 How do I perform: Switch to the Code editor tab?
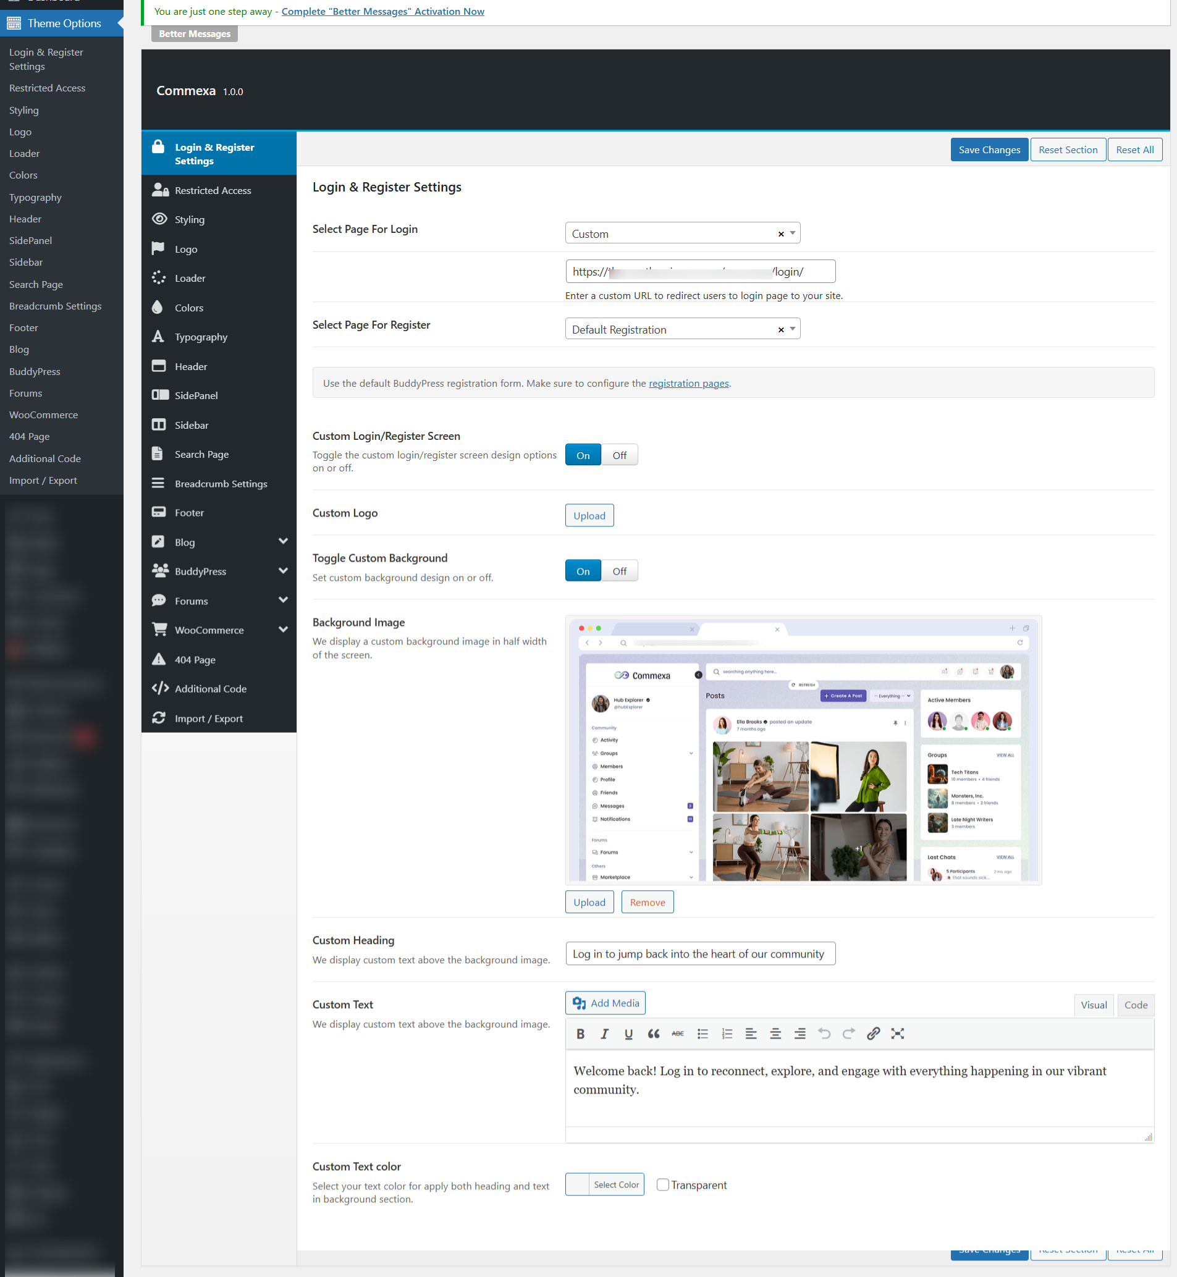[1136, 1005]
